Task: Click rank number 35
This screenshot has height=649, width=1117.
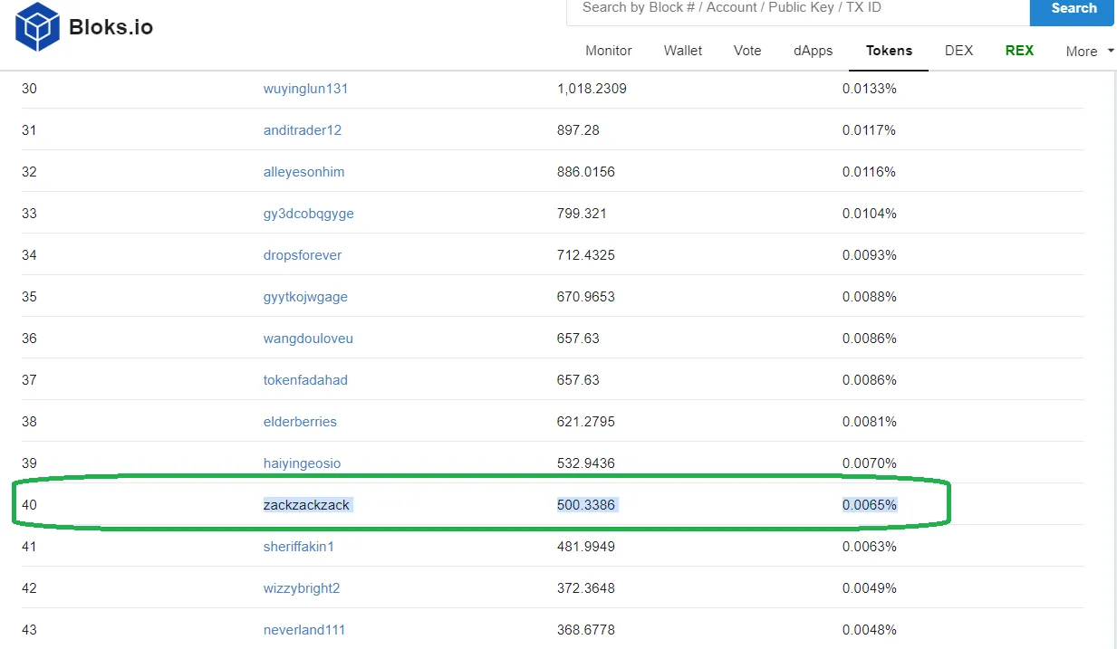Action: pyautogui.click(x=29, y=297)
